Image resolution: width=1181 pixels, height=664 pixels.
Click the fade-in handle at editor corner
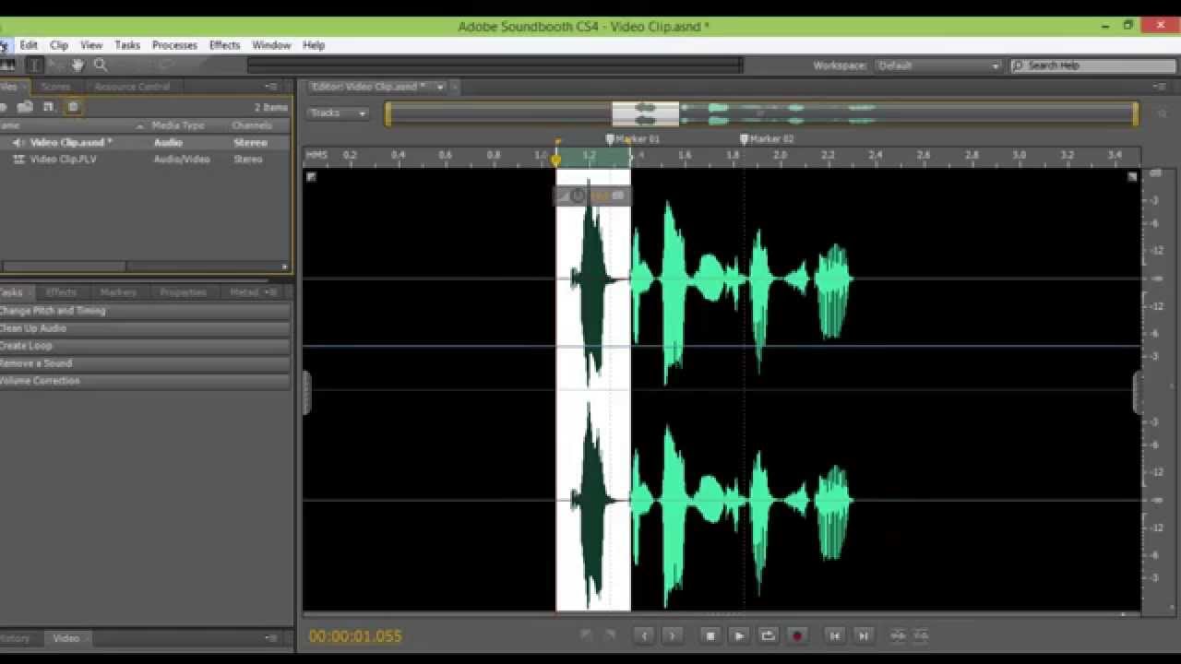coord(311,177)
